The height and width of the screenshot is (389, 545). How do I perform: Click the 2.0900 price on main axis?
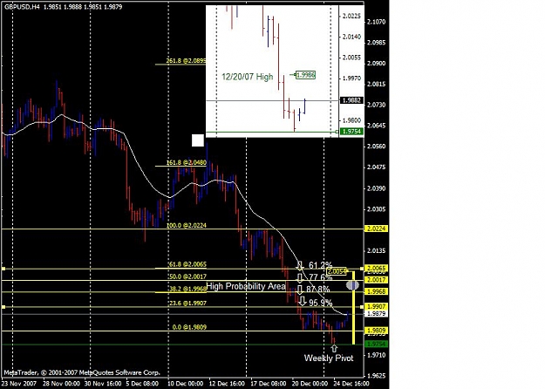pyautogui.click(x=376, y=64)
